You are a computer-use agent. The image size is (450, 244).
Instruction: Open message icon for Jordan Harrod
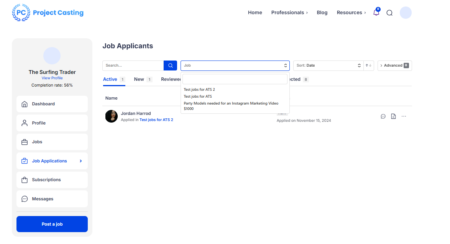click(x=383, y=116)
